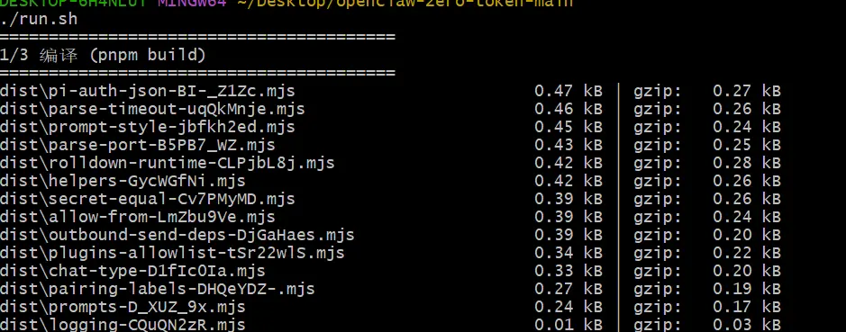Click the ./run.sh command text
This screenshot has width=846, height=332.
pyautogui.click(x=39, y=20)
